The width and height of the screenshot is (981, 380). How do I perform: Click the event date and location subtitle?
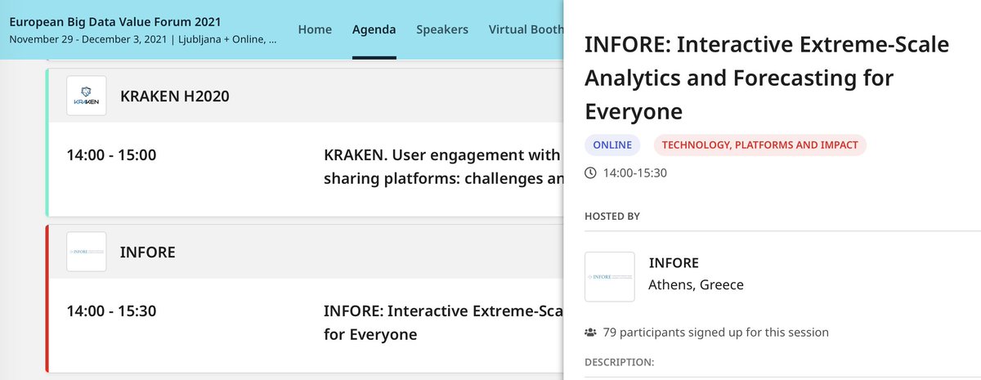point(142,39)
